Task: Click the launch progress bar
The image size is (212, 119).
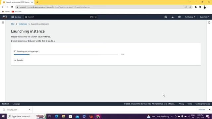Action: (x=66, y=54)
